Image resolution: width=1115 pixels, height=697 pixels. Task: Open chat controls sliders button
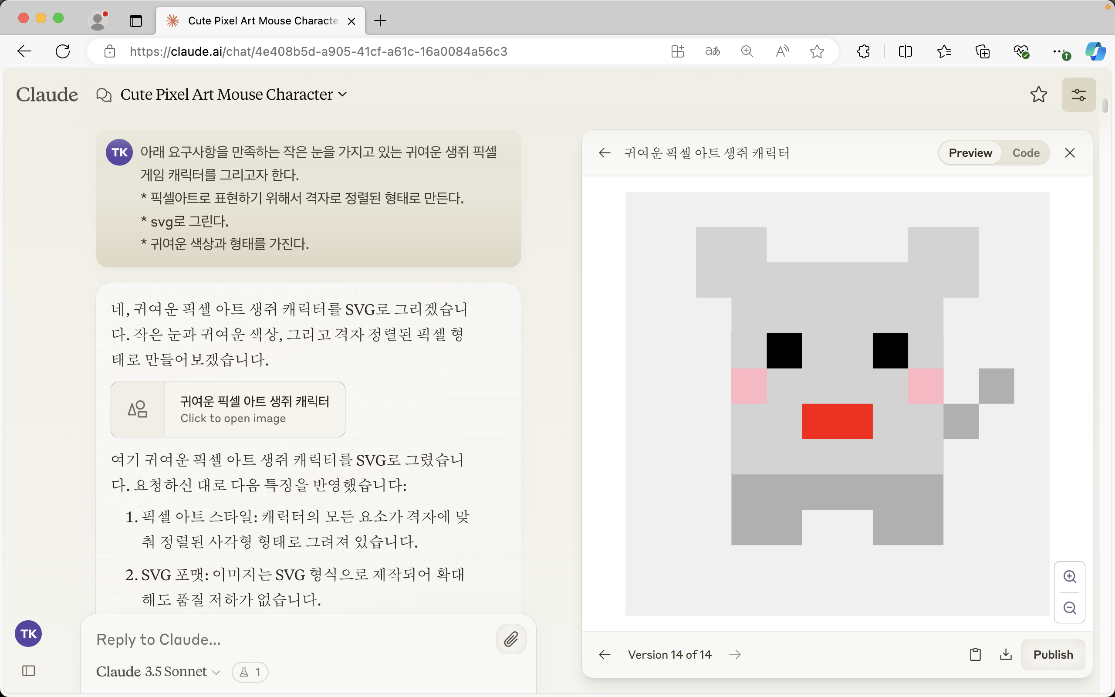click(x=1078, y=95)
